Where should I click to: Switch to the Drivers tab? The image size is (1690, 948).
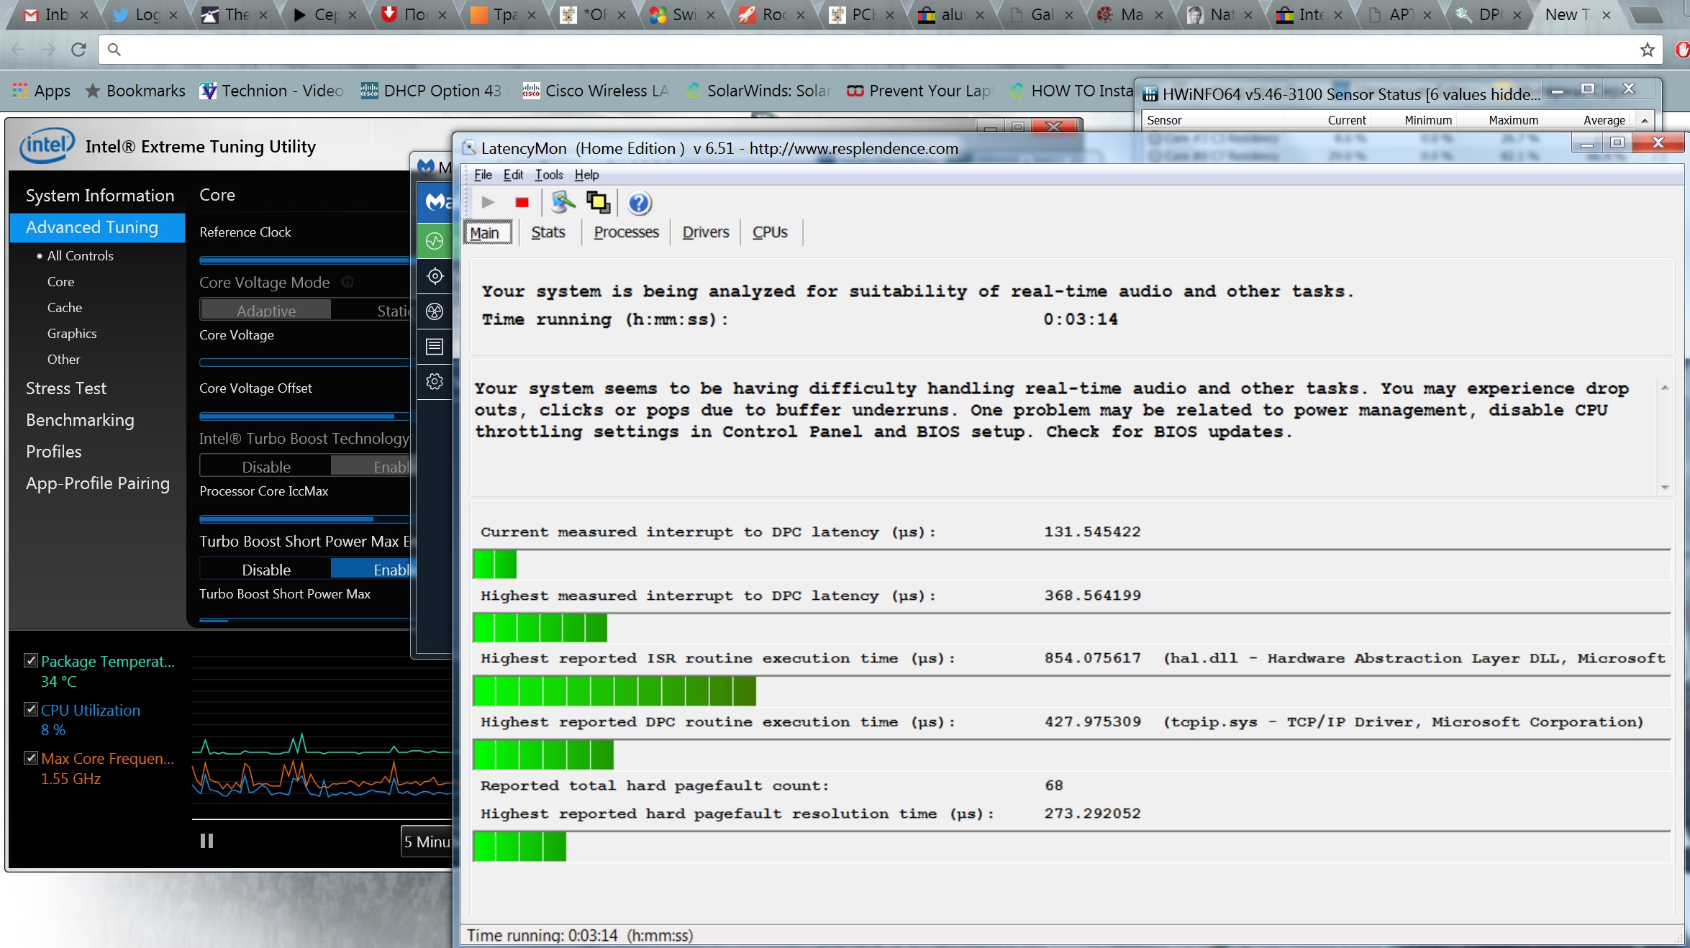[x=705, y=232]
